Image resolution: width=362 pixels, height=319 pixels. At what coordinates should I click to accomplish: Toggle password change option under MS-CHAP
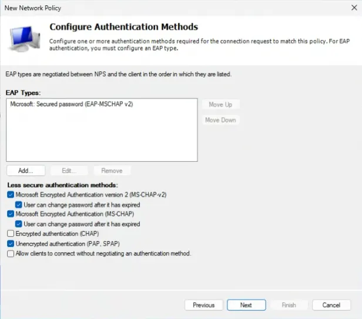pyautogui.click(x=18, y=224)
